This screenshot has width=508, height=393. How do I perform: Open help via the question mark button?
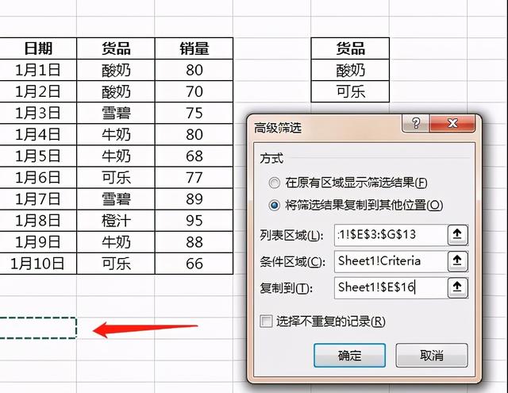pos(416,123)
